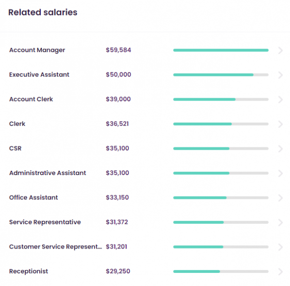Screen dimensions: 290x286
Task: Expand the Receptionist row arrow
Action: 280,271
